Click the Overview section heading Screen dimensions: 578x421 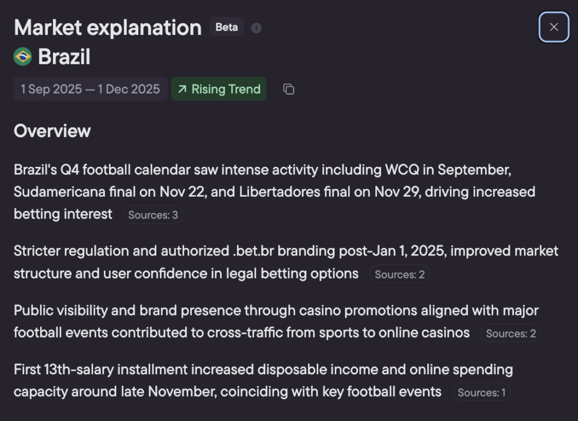click(x=52, y=131)
